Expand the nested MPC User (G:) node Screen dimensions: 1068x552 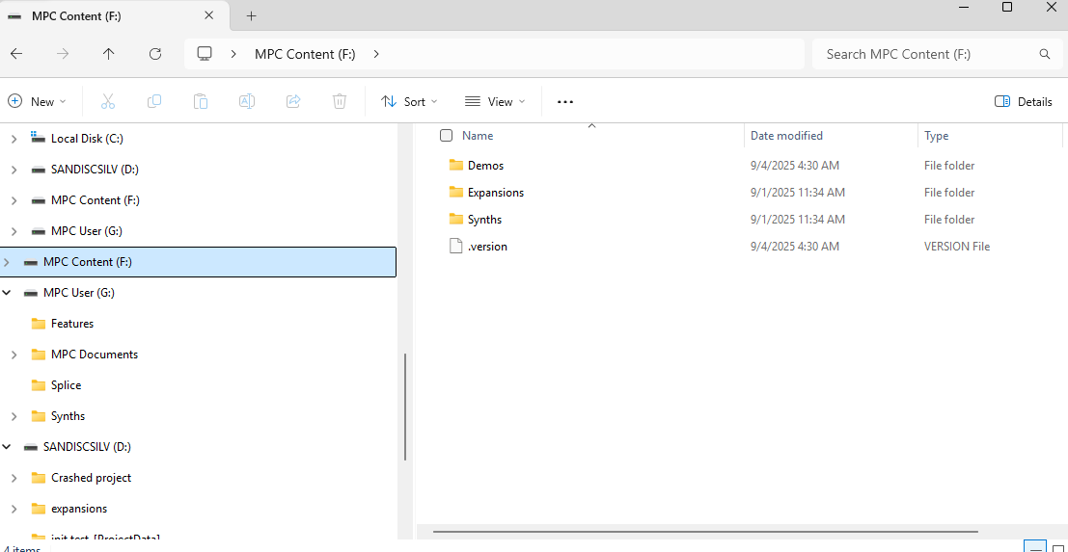click(14, 231)
